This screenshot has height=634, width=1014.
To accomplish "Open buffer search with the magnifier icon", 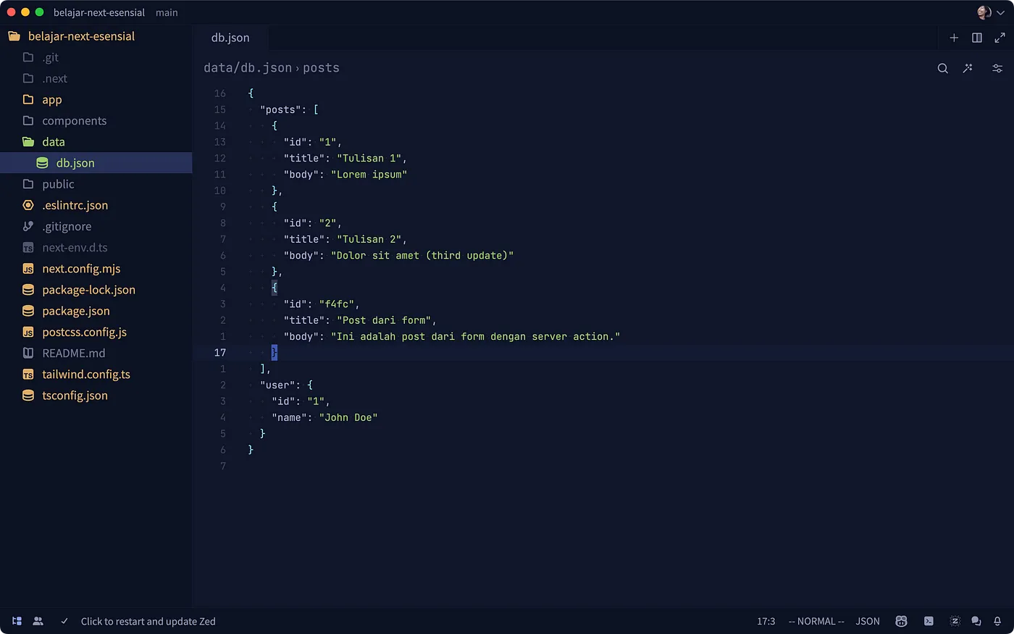I will [942, 68].
